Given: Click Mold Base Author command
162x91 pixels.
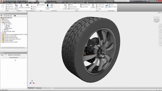Looking at the screenshot, I should tap(85, 5).
